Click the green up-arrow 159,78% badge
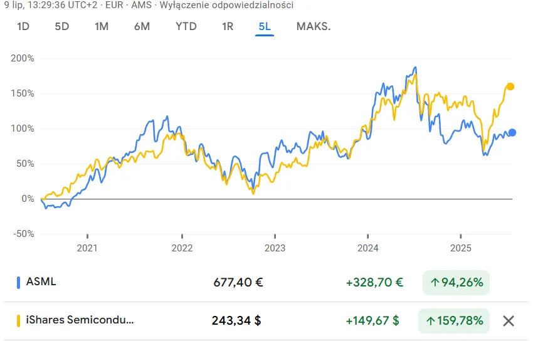543x341 pixels. (454, 321)
